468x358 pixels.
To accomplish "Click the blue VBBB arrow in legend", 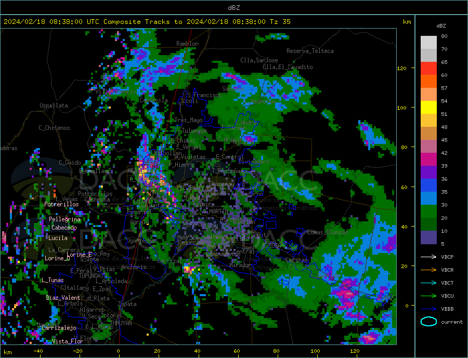I will [x=428, y=309].
